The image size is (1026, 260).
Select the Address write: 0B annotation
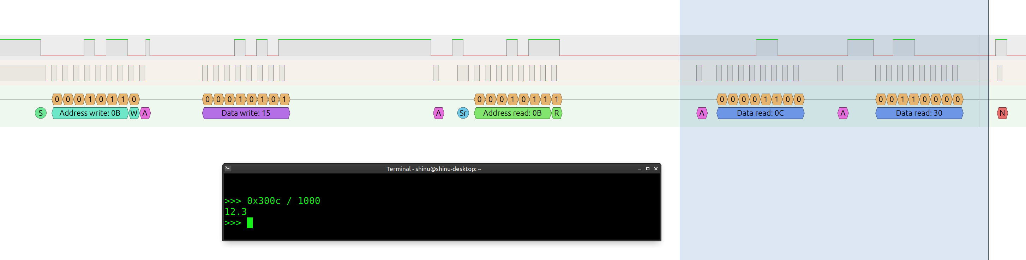pyautogui.click(x=90, y=113)
